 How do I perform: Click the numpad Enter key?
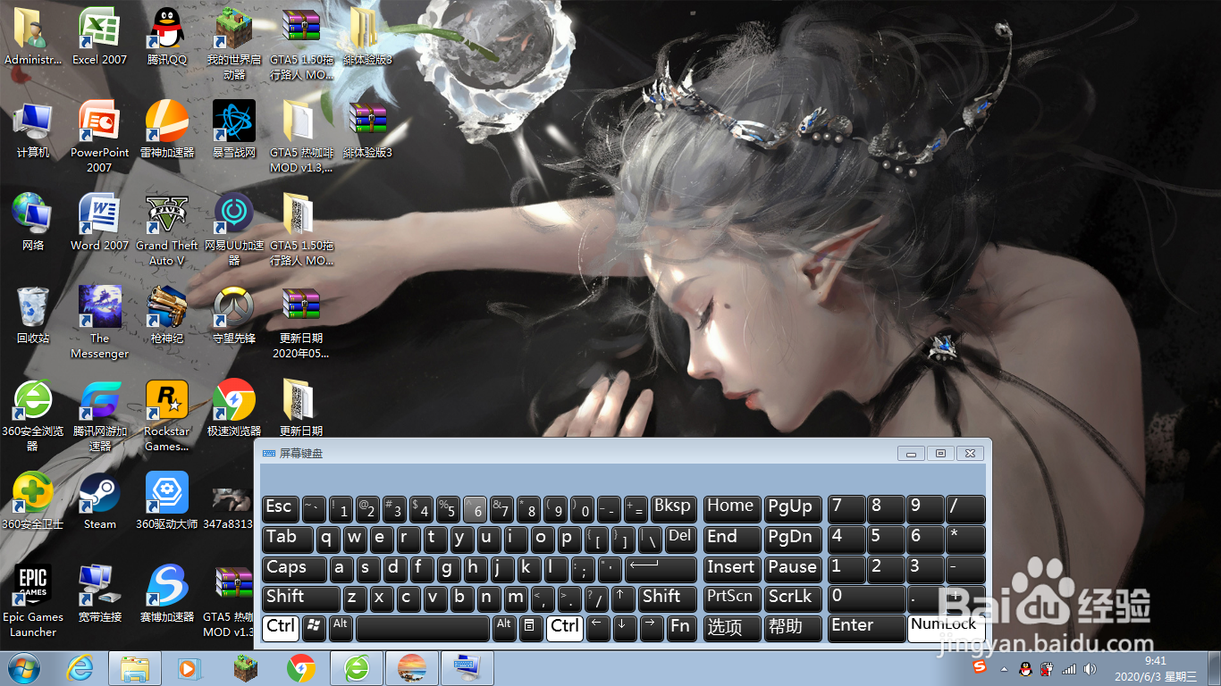pyautogui.click(x=866, y=627)
